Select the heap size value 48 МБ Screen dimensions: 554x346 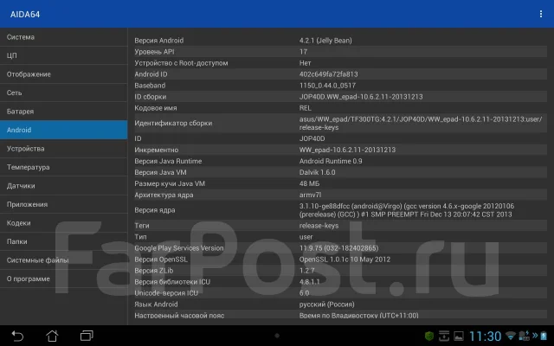(x=309, y=183)
